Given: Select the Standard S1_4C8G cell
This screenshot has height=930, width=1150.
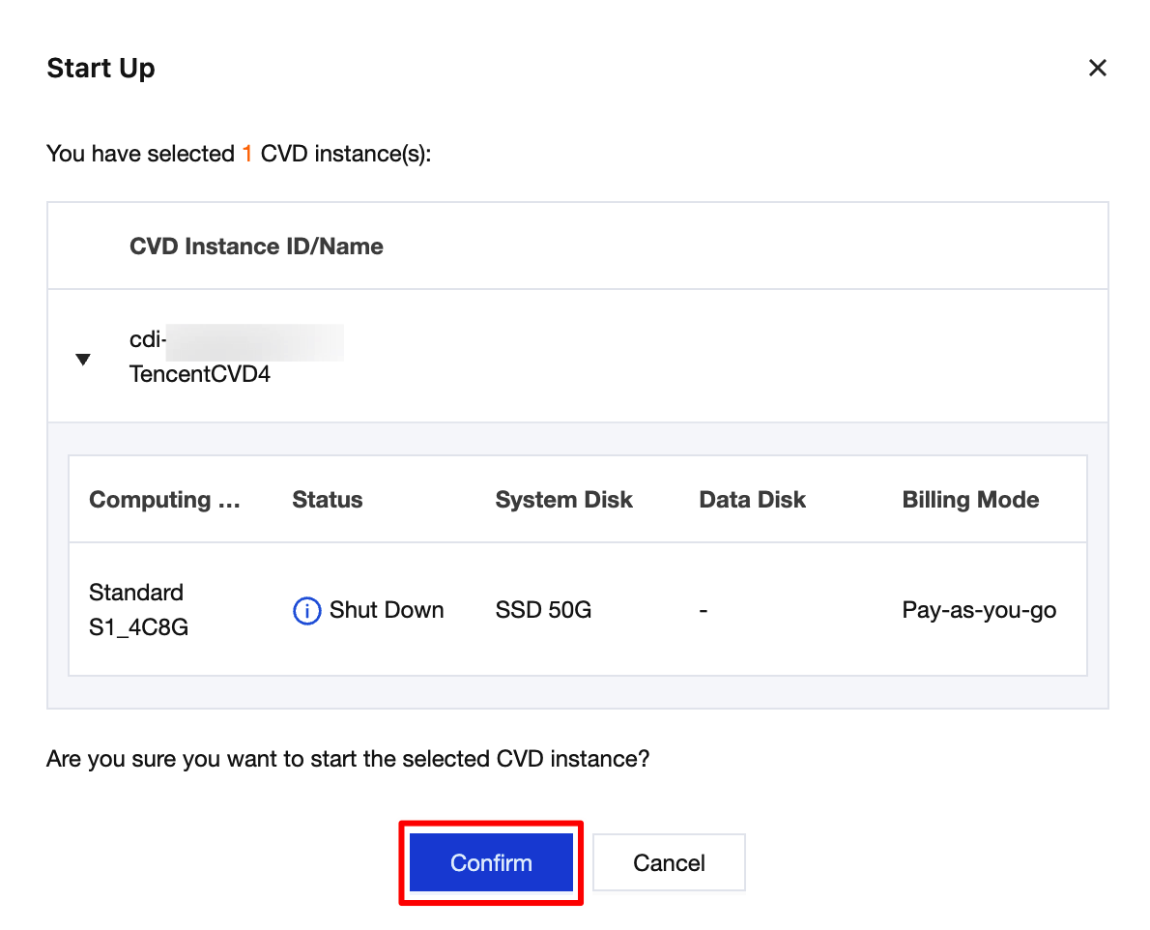Looking at the screenshot, I should 138,610.
